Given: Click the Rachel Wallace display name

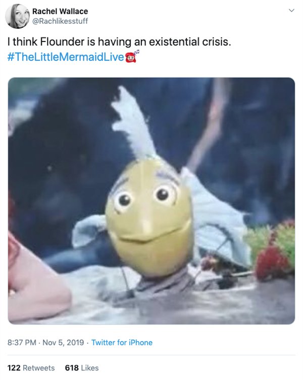Looking at the screenshot, I should pos(60,11).
